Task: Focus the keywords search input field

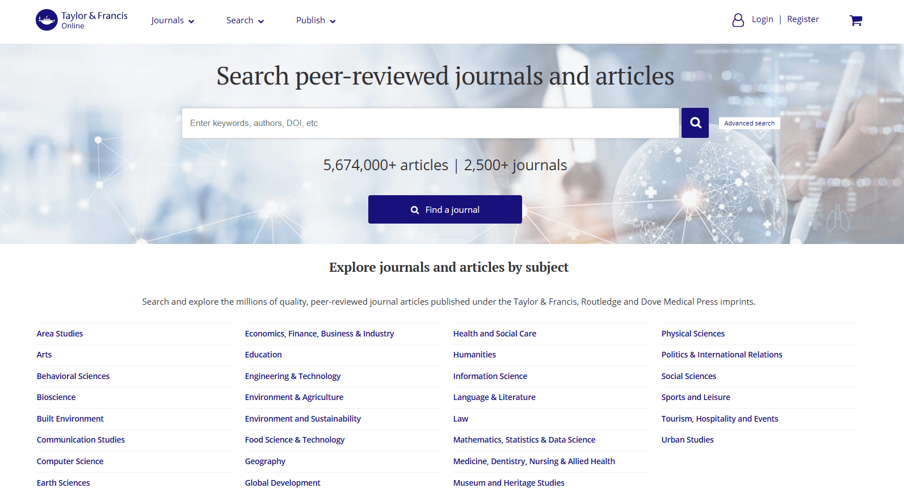Action: coord(430,123)
